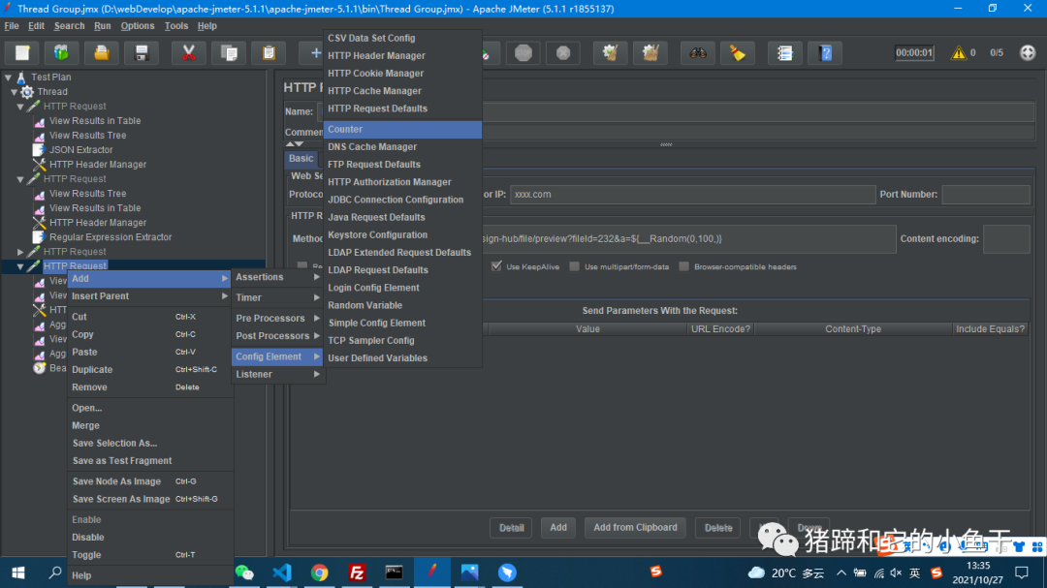Save the test plan with floppy icon
The width and height of the screenshot is (1047, 588).
coord(141,52)
